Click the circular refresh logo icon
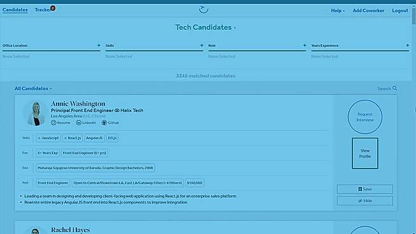This screenshot has width=416, height=234. click(x=204, y=10)
